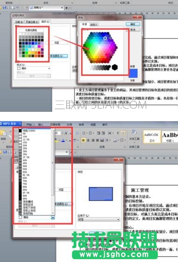178x262 pixels.
Task: Open the 标准 tab in the 颜色 dialog
Action: [x=85, y=24]
